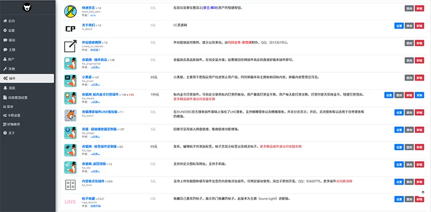The image size is (431, 212).
Task: Click the author link of 快速禁言
Action: pyautogui.click(x=93, y=16)
